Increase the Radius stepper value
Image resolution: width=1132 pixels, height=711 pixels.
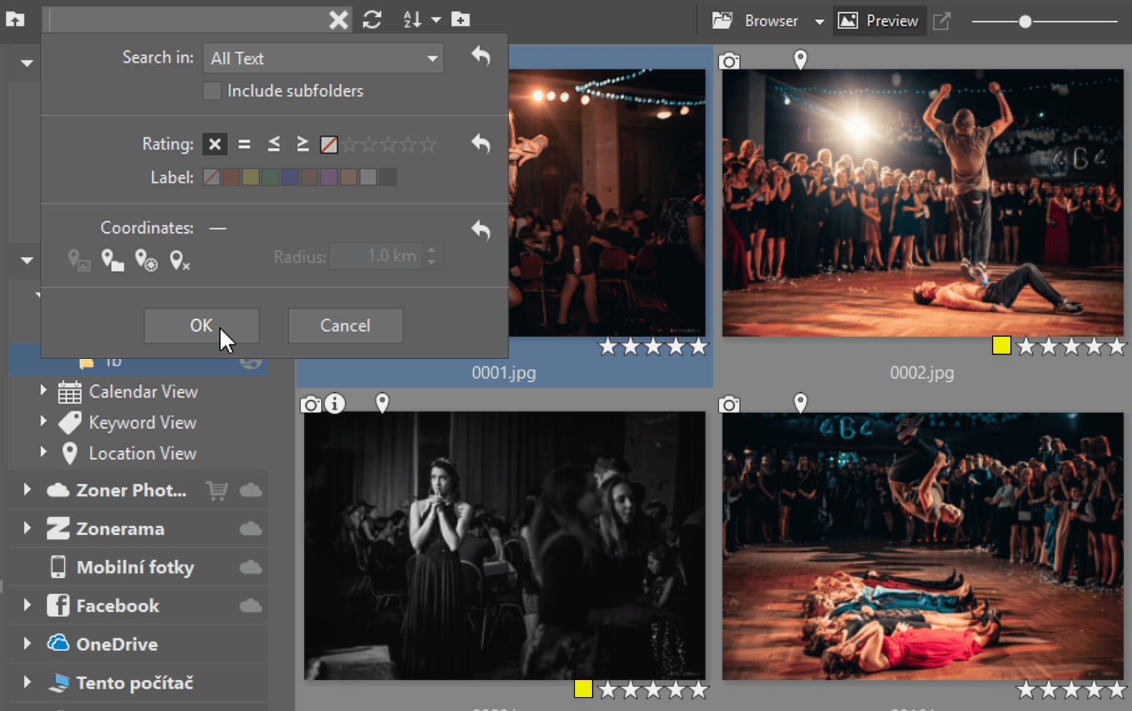(431, 249)
